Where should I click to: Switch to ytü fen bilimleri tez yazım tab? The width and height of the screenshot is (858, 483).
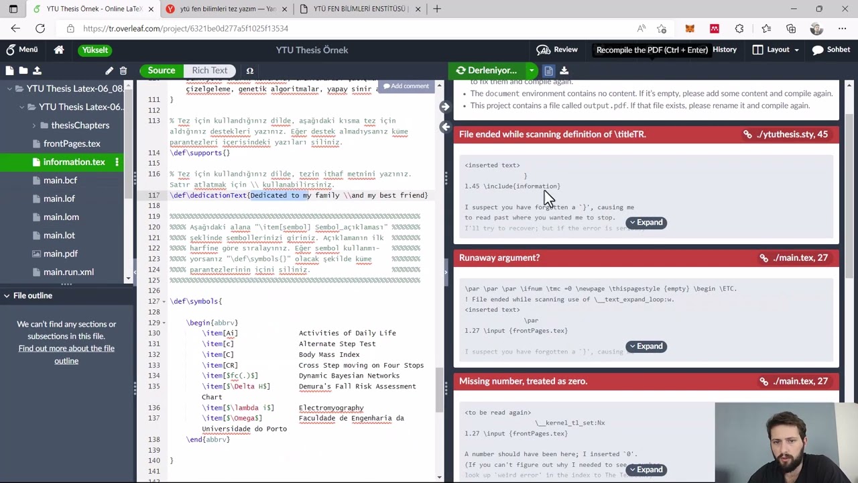[228, 9]
